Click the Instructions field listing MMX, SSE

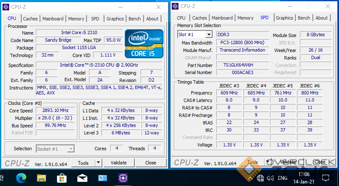[99, 90]
